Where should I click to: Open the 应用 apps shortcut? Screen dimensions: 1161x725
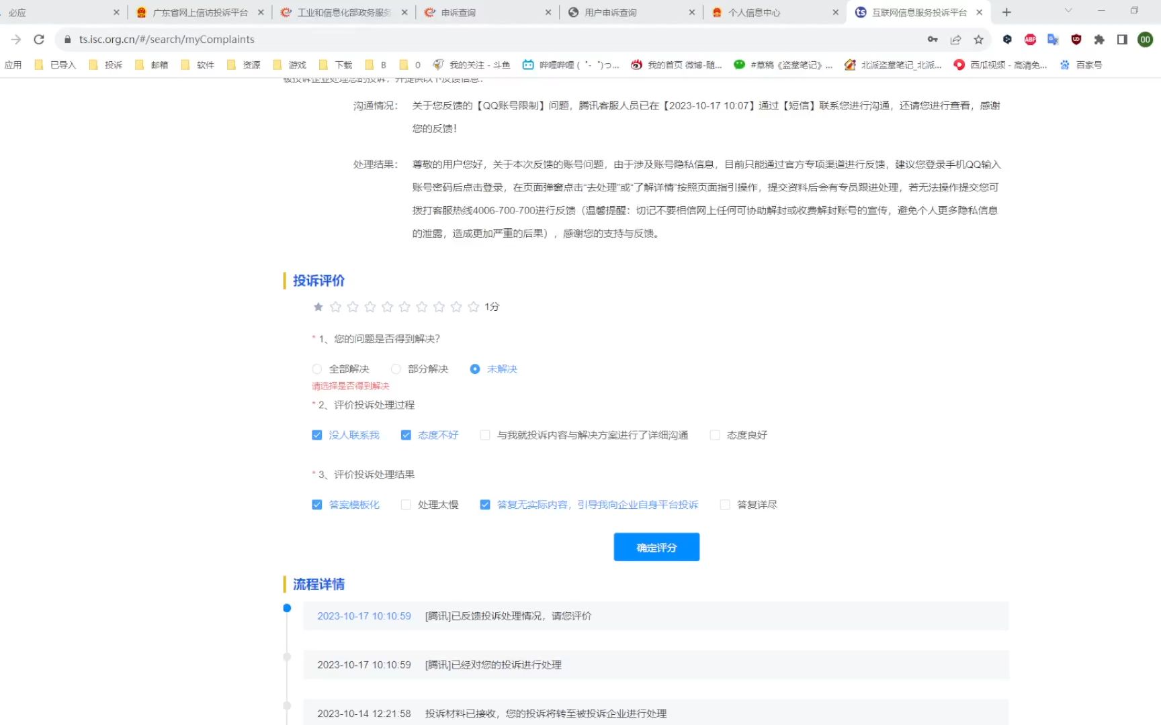click(x=13, y=65)
